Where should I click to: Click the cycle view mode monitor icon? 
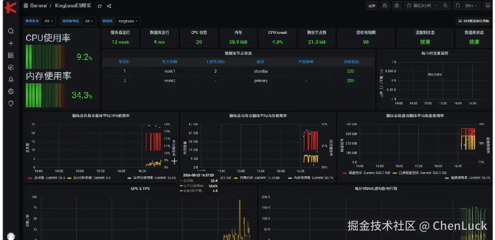(488, 5)
